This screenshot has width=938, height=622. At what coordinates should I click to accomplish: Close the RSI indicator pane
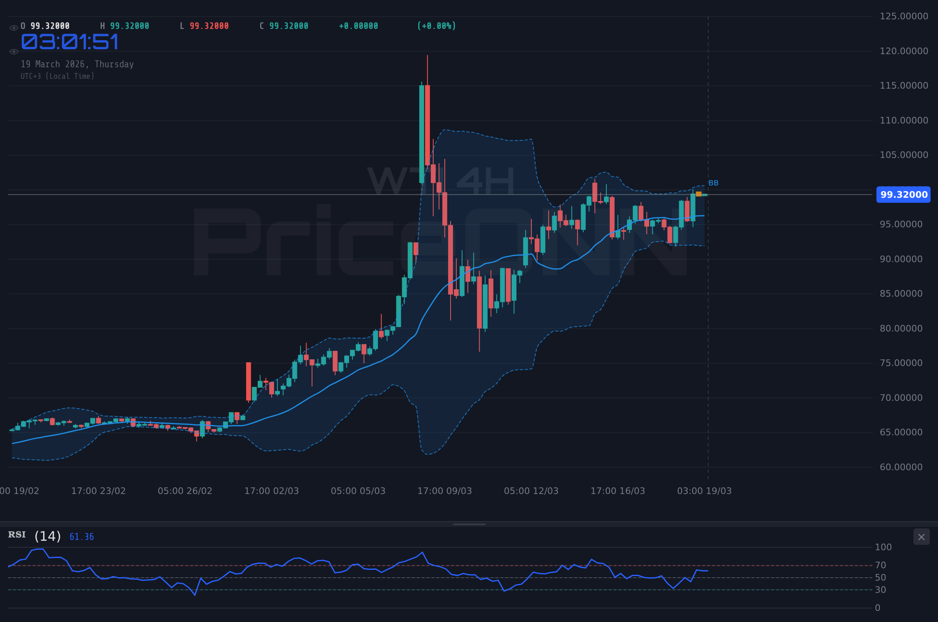(x=921, y=537)
